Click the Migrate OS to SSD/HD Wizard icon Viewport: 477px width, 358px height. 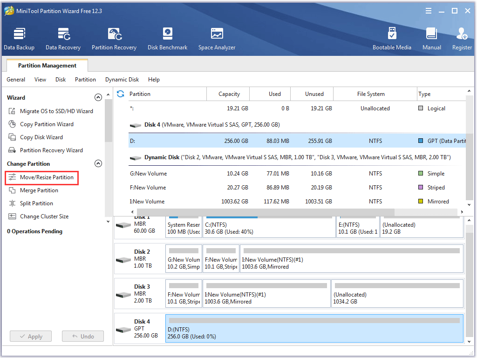pos(12,111)
